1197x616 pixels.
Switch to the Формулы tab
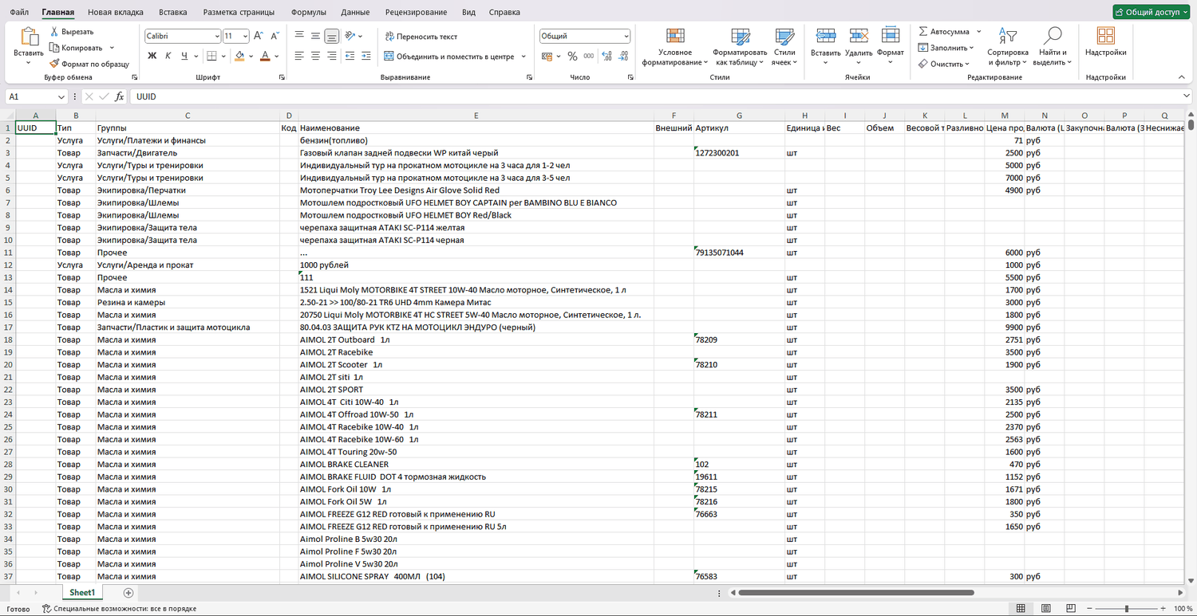pyautogui.click(x=308, y=12)
